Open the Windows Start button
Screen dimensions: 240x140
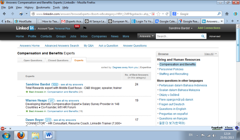tap(6, 135)
